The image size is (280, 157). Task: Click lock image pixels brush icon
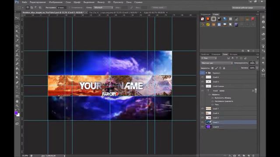(x=217, y=68)
